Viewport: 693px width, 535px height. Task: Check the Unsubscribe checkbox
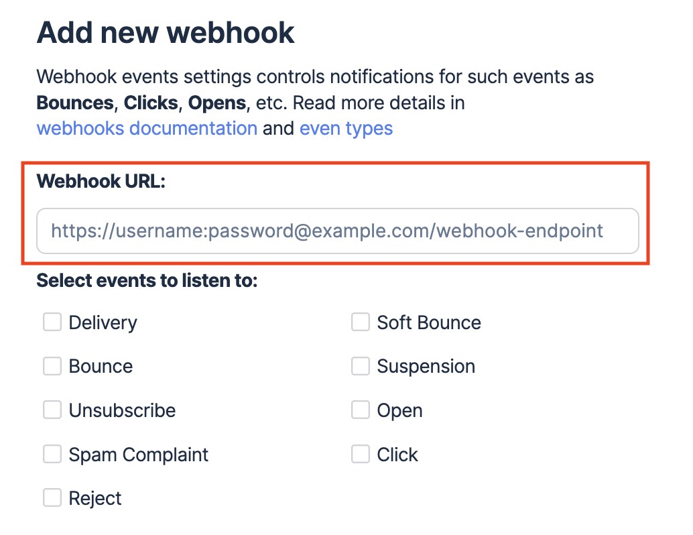pyautogui.click(x=52, y=410)
